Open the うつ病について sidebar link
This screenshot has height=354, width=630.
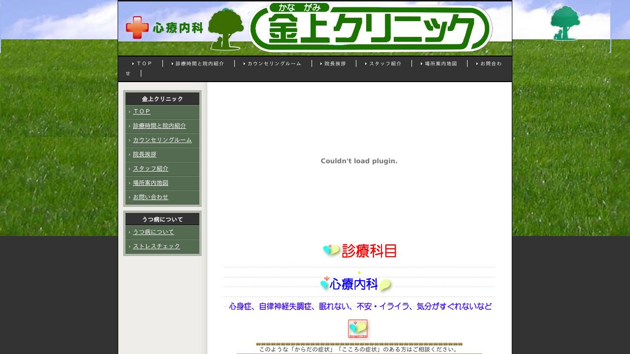pyautogui.click(x=153, y=232)
